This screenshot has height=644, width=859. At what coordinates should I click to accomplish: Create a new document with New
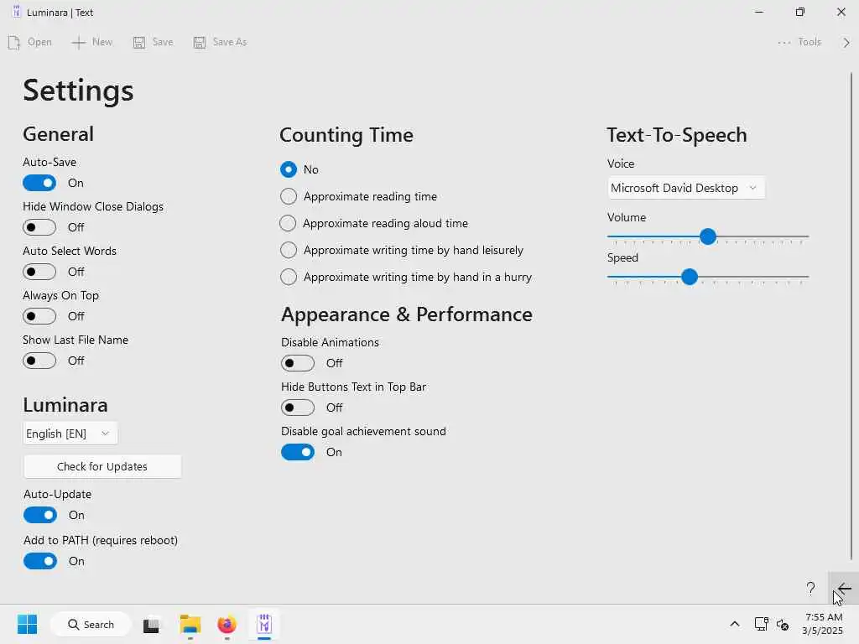tap(92, 42)
